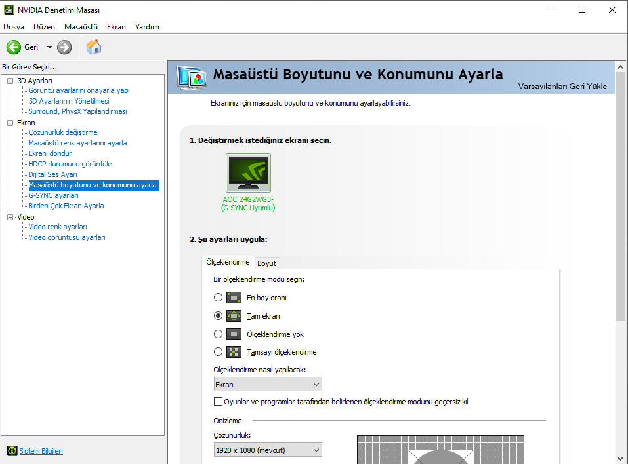The image size is (628, 464).
Task: Collapse the 3D Ayarları tree node
Action: point(10,81)
